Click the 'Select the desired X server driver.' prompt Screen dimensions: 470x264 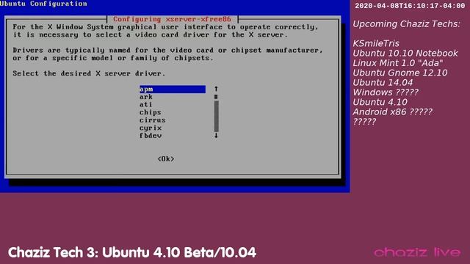pos(89,73)
